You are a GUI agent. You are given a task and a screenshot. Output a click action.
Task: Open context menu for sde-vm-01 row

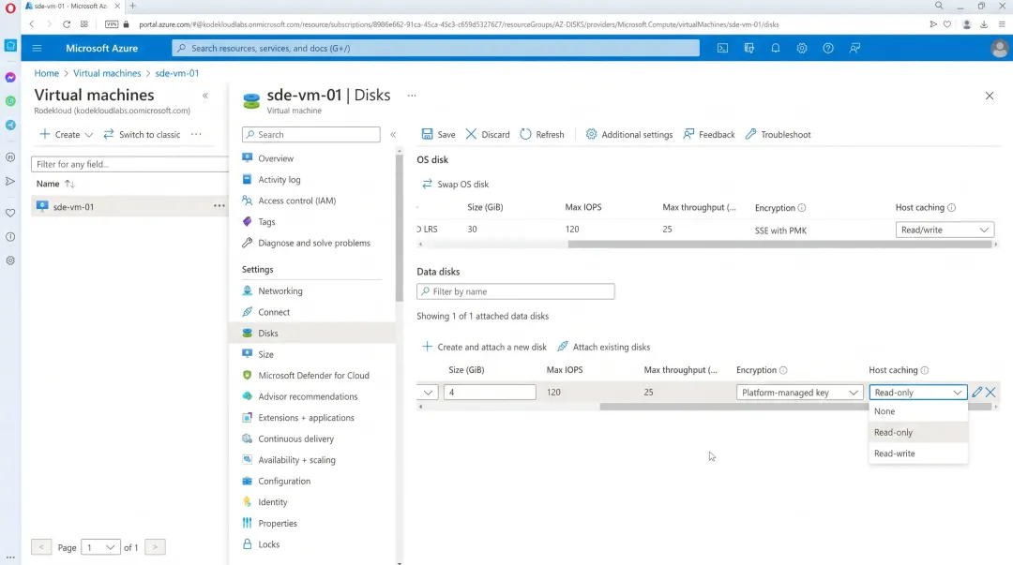click(x=219, y=207)
